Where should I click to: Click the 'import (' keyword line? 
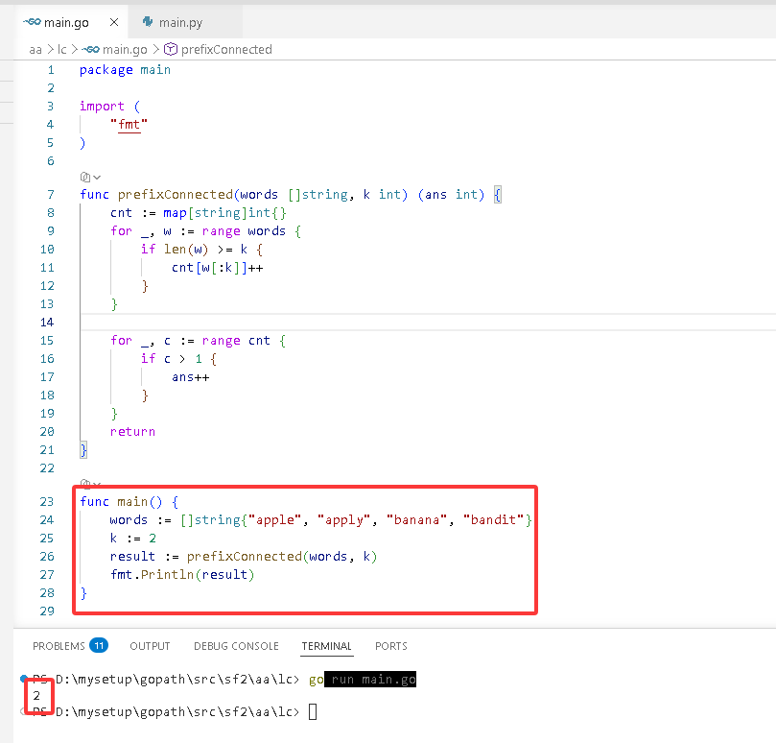click(110, 106)
